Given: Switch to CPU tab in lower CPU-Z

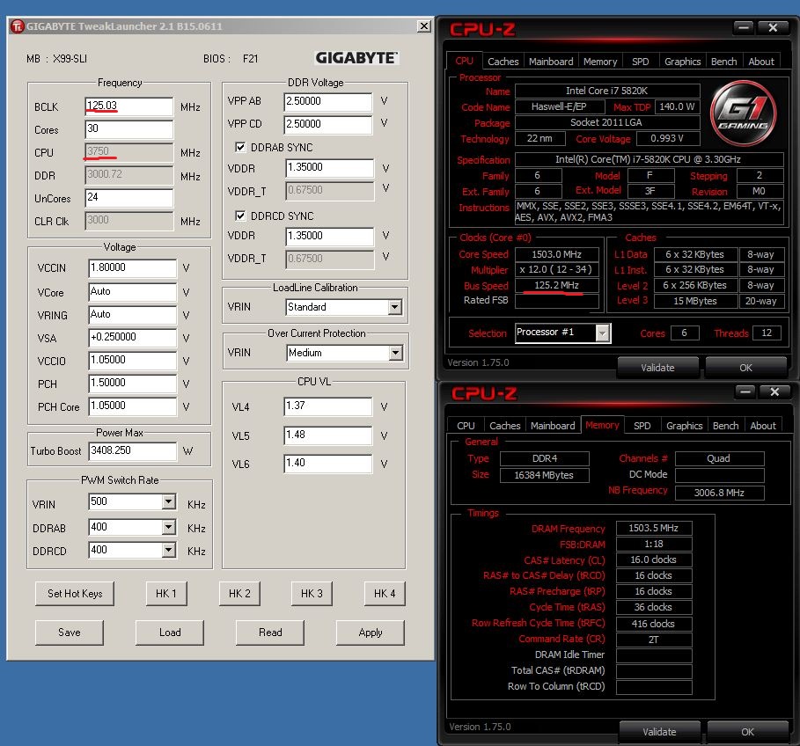Looking at the screenshot, I should point(466,426).
